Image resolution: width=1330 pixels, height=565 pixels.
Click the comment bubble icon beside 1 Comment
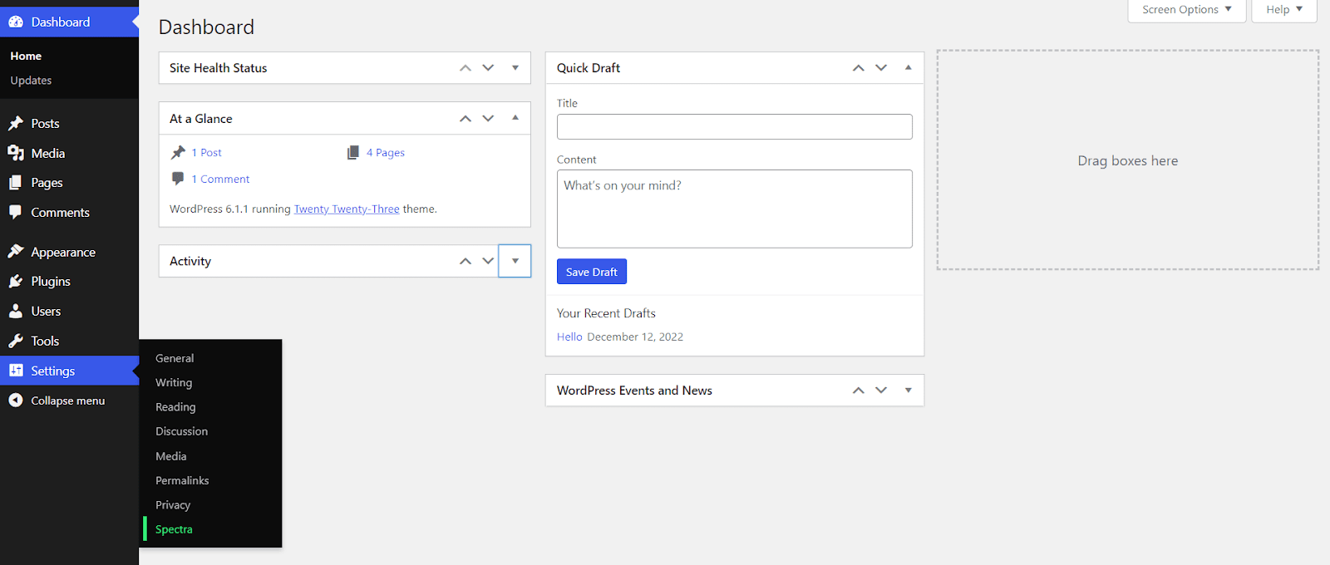(178, 179)
